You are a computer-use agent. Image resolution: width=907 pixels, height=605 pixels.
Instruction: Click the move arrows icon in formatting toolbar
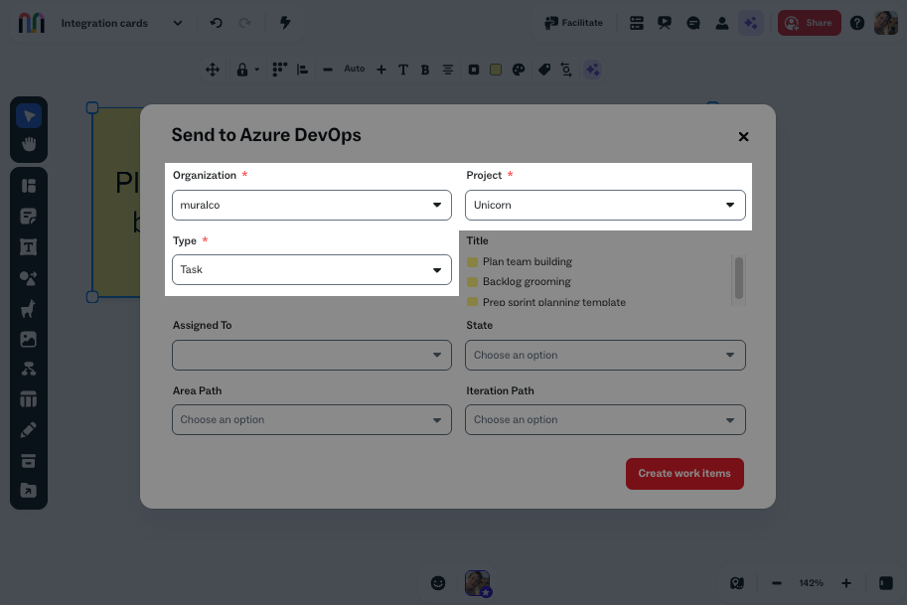[x=213, y=70]
